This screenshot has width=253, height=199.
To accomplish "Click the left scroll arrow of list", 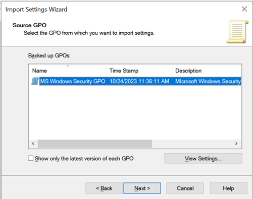I will tap(33, 144).
